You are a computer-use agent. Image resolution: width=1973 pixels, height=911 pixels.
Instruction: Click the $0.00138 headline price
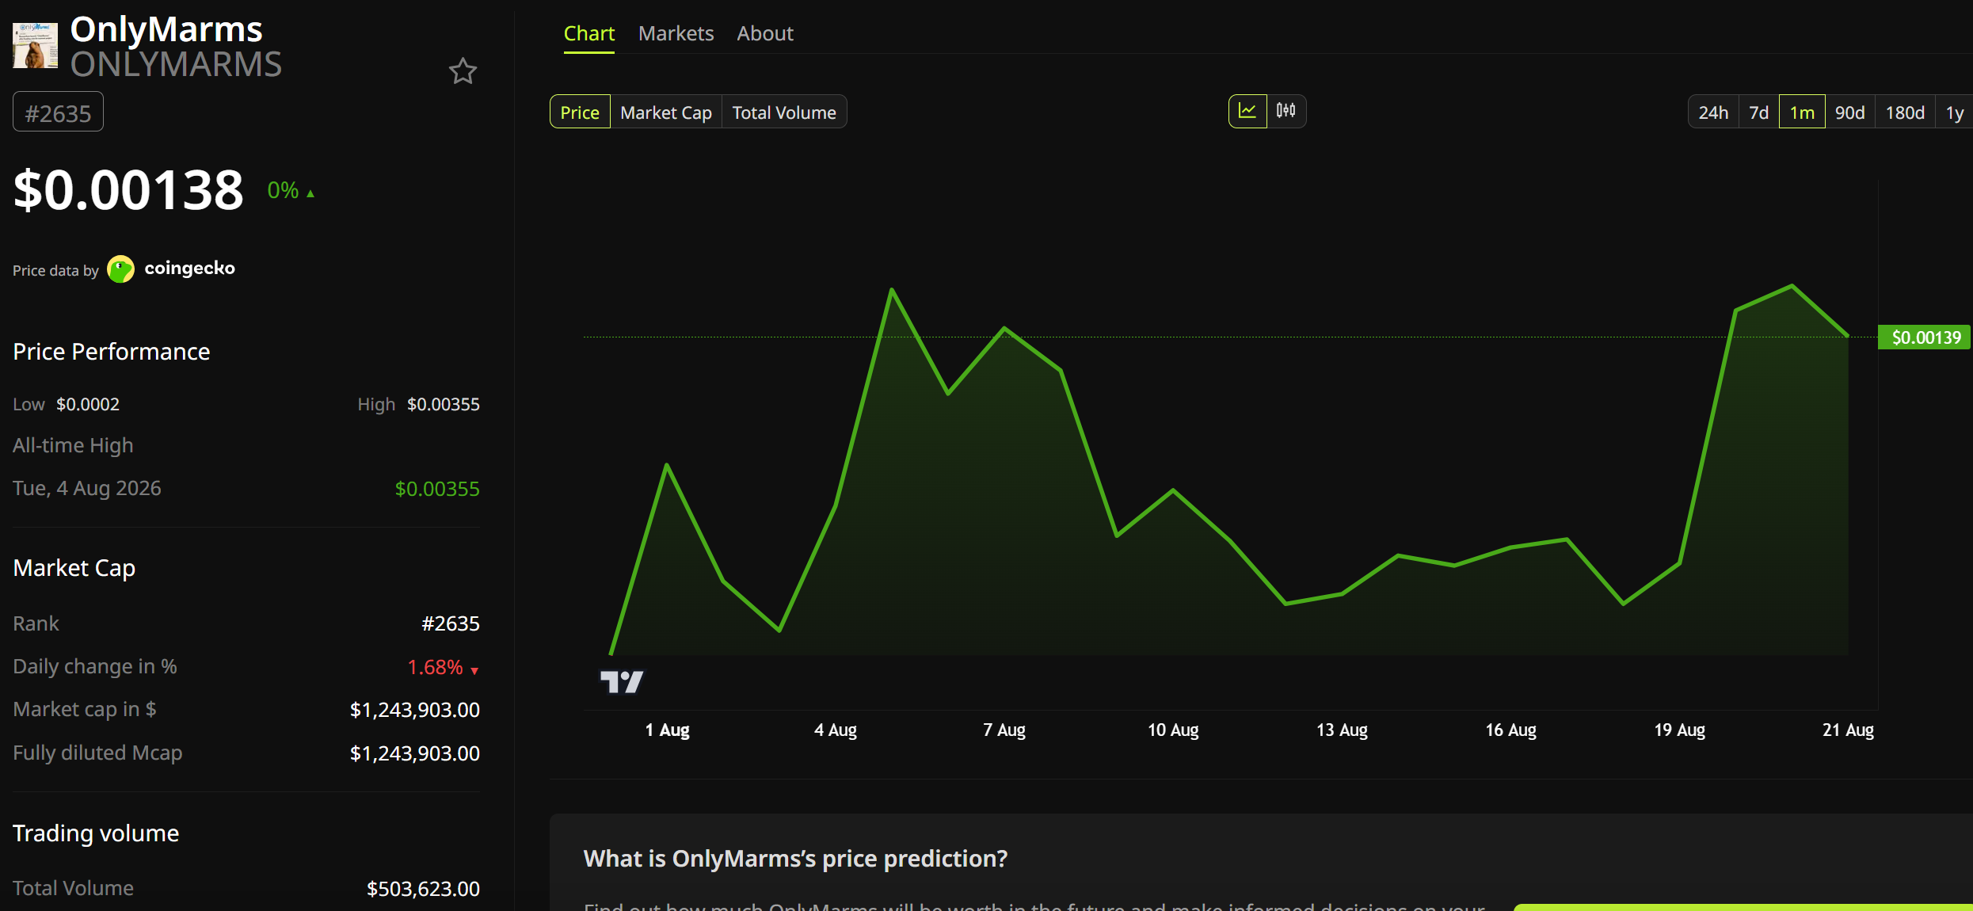pyautogui.click(x=128, y=190)
